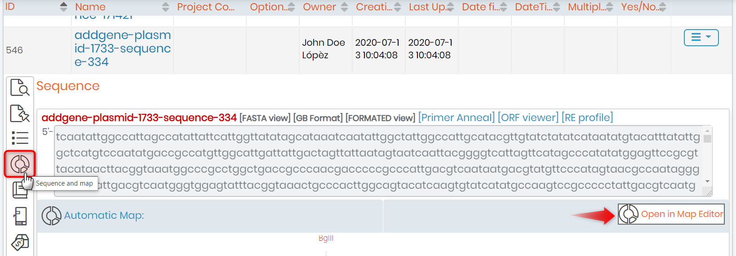Open the list view sidebar icon
This screenshot has width=736, height=256.
(20, 138)
